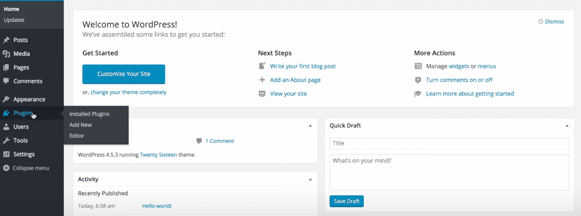
Task: Collapse the Activity panel
Action: tap(310, 179)
